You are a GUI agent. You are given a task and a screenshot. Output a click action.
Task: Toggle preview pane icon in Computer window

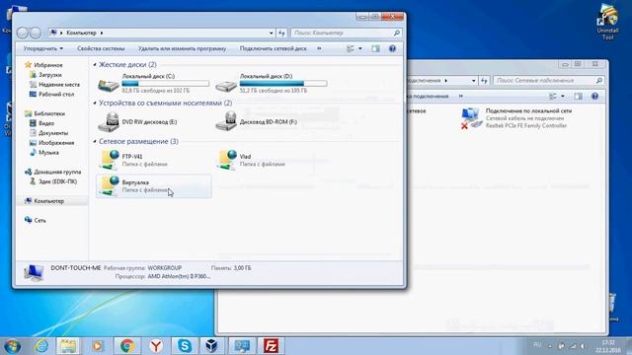(x=375, y=48)
